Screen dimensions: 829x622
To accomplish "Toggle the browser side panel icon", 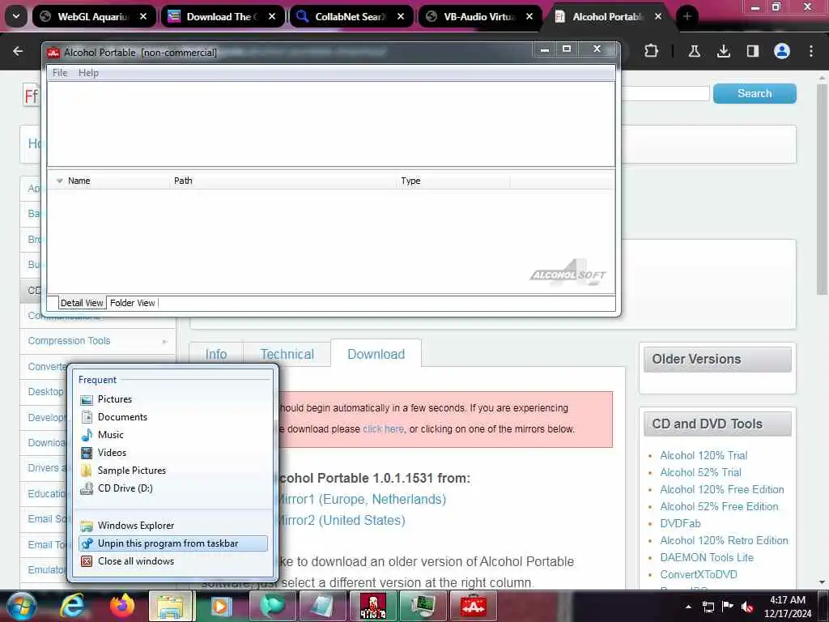I will (x=753, y=51).
